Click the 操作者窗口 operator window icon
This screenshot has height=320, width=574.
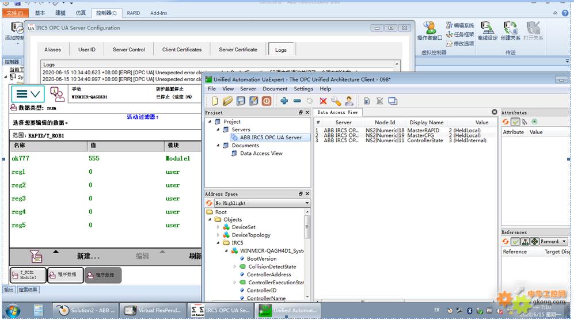[x=429, y=31]
